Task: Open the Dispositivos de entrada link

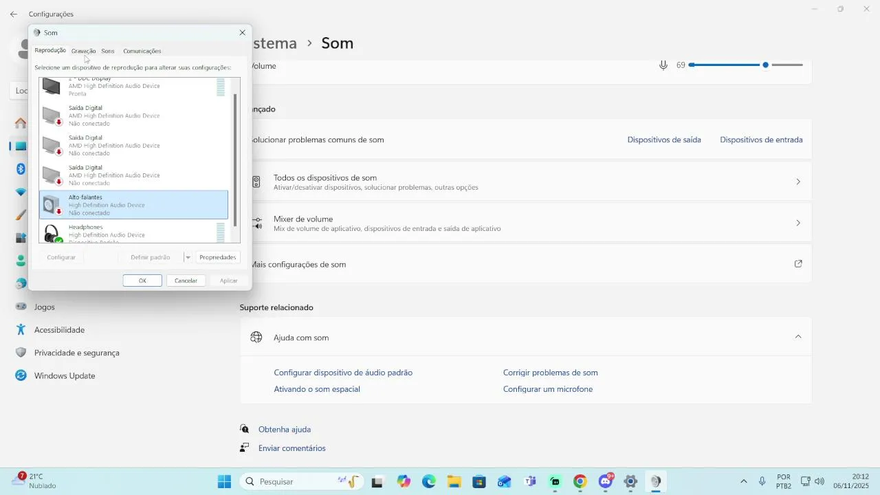Action: 761,140
